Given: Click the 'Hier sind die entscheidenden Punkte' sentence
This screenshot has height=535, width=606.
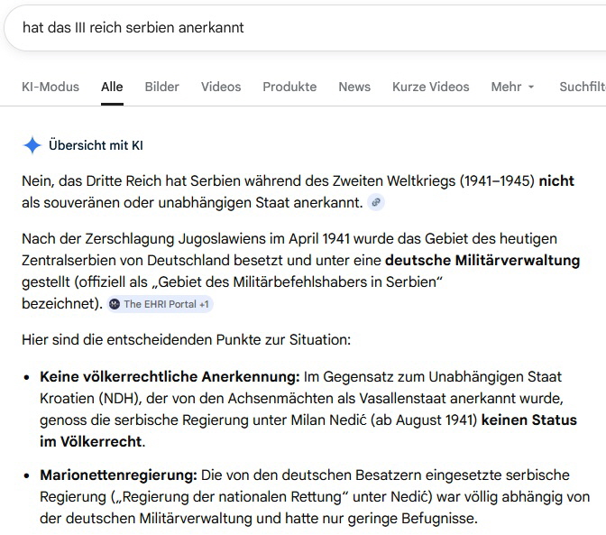Looking at the screenshot, I should pyautogui.click(x=186, y=340).
